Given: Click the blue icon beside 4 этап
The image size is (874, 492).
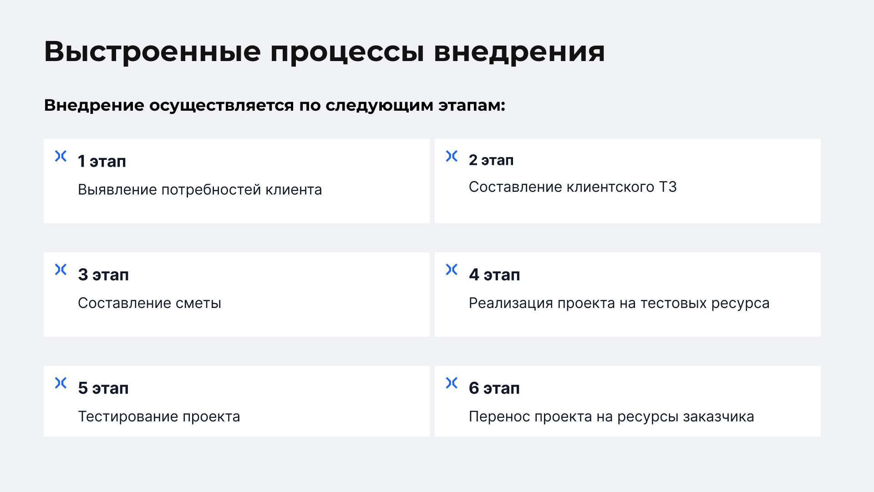Looking at the screenshot, I should [x=452, y=270].
